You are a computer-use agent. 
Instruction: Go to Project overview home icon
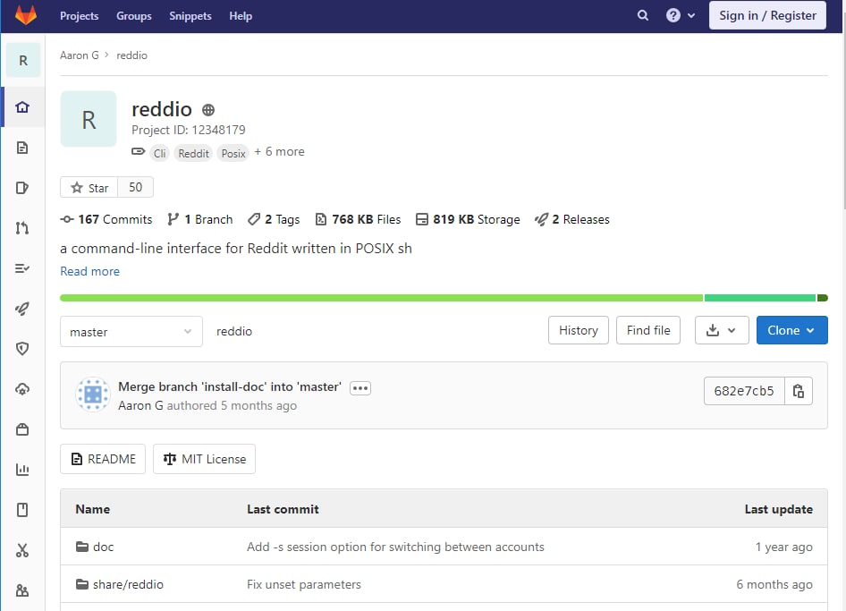point(22,106)
